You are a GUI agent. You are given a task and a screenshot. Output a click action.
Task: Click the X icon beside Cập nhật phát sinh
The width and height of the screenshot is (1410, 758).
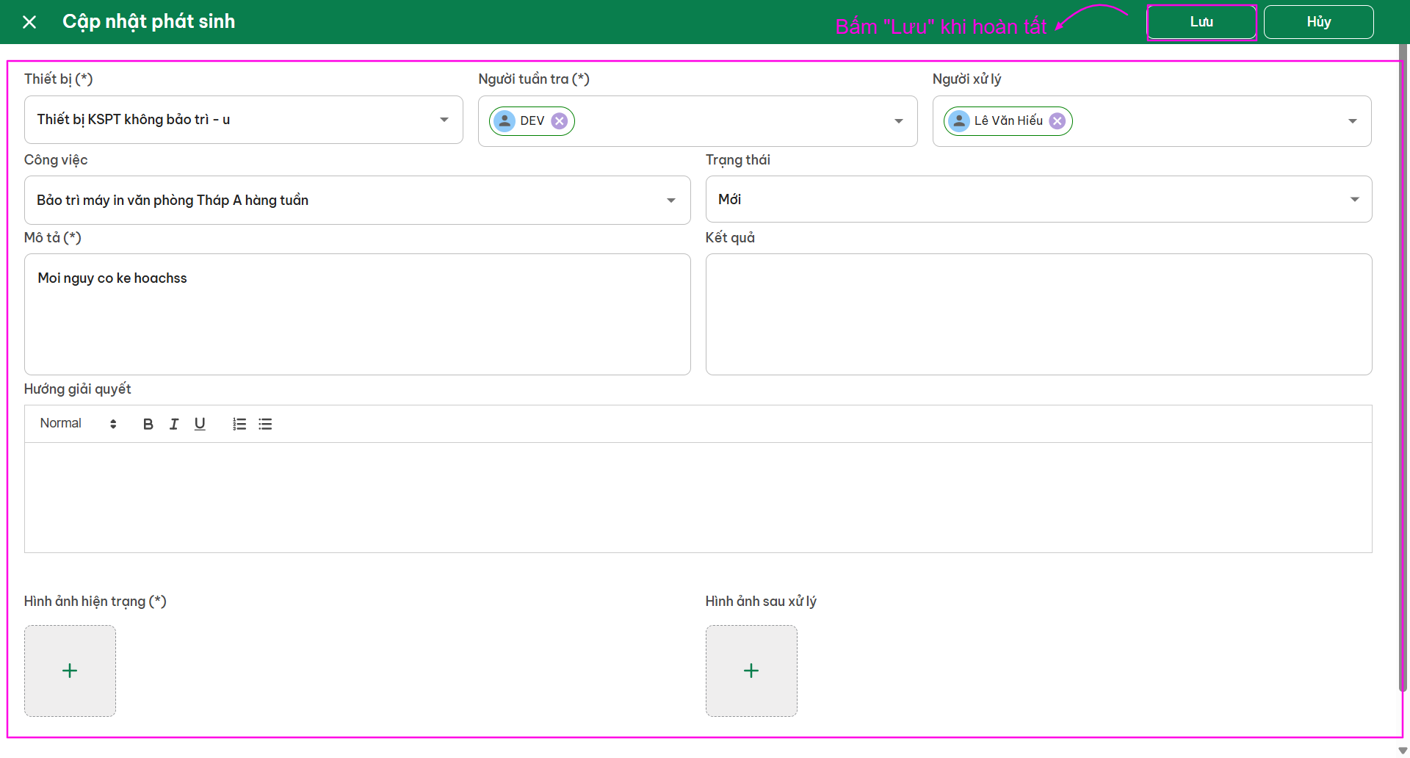point(29,22)
